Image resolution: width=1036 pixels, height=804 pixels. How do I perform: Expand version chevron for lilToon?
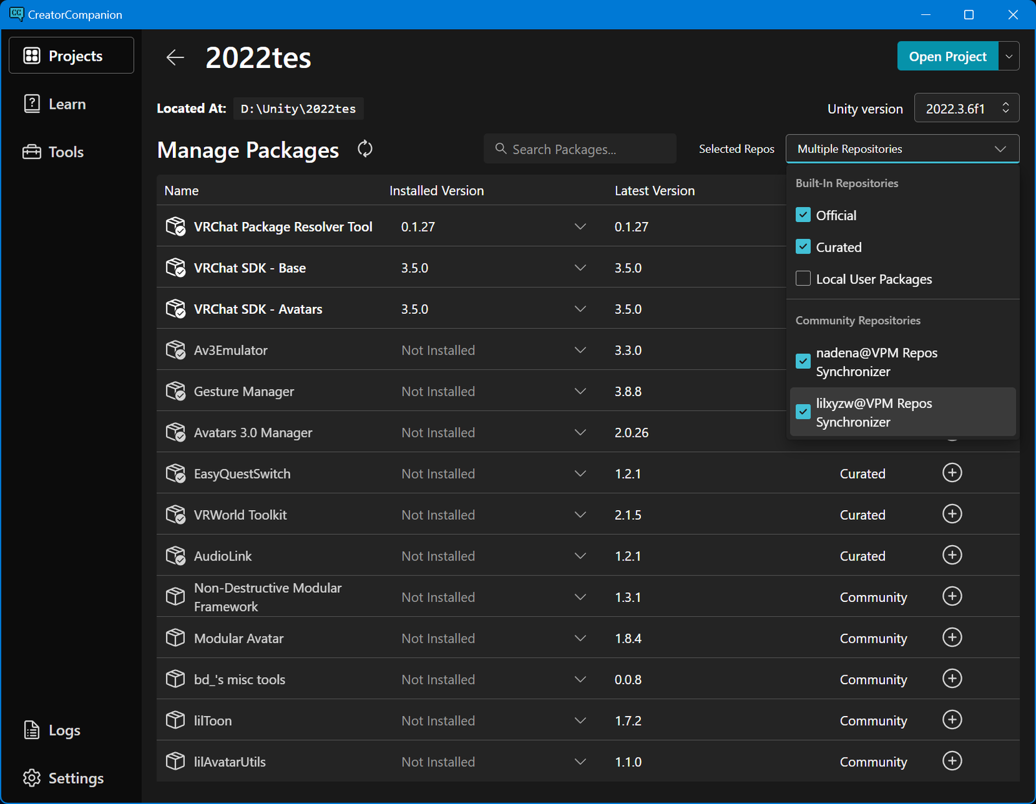click(580, 720)
